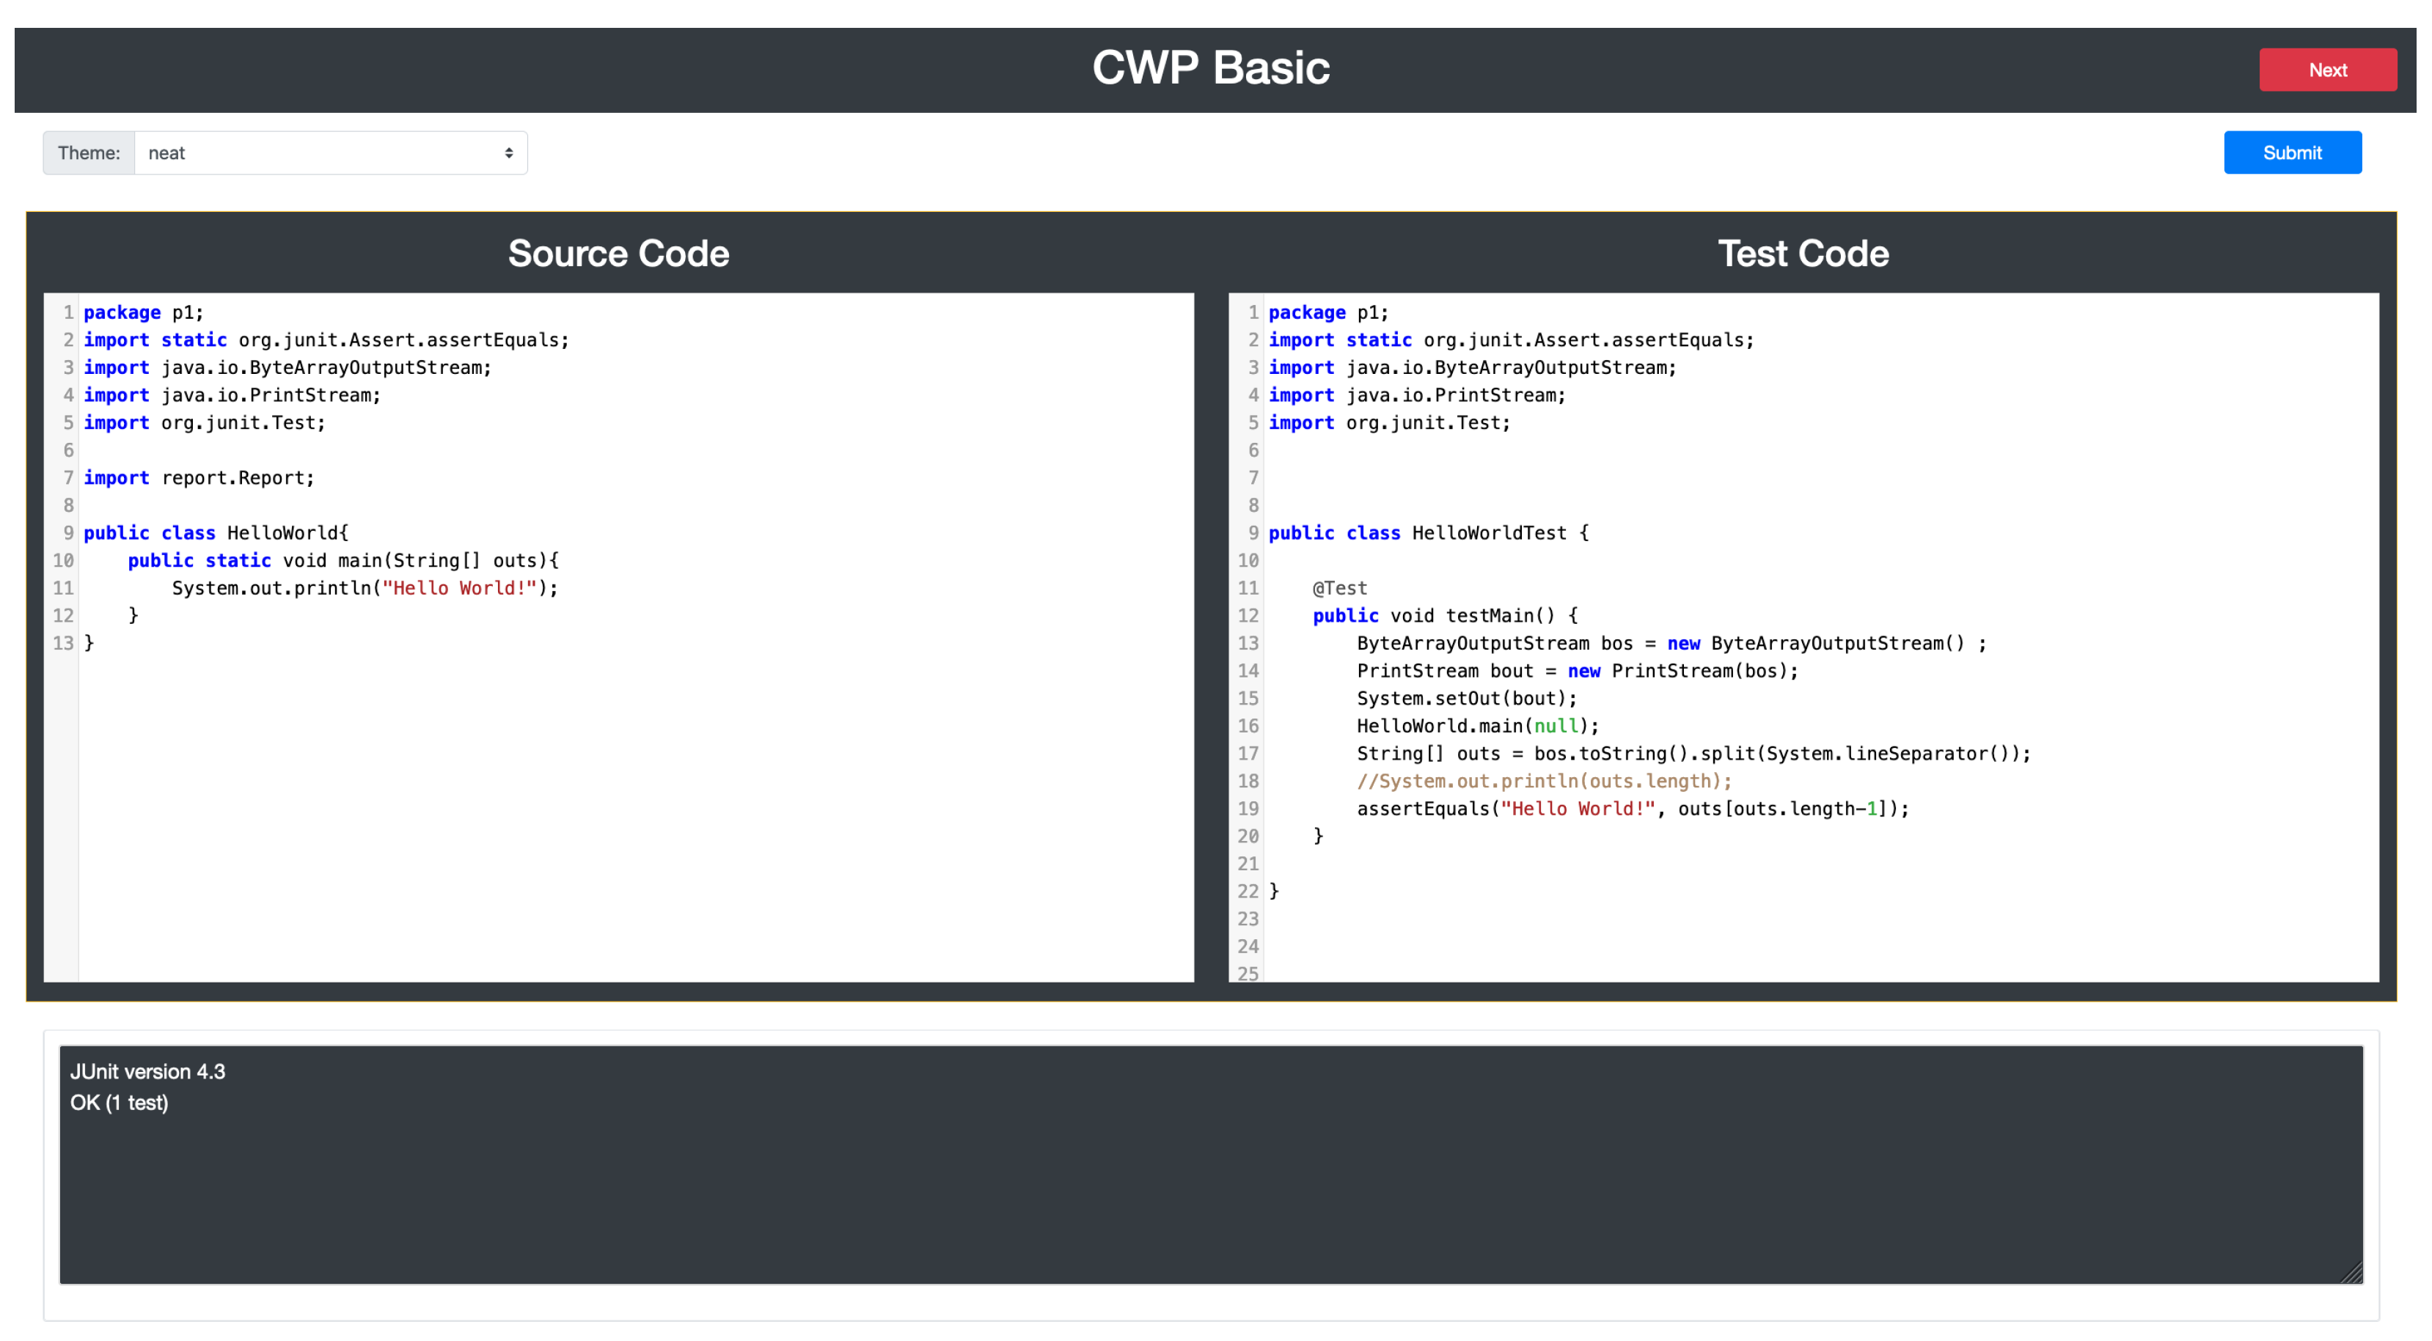Click line number 19 in Test Code gutter
2432x1341 pixels.
(1247, 809)
